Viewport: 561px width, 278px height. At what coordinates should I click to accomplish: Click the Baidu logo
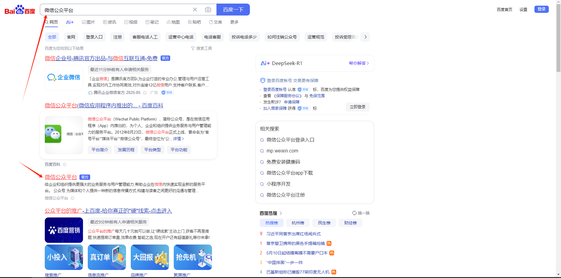tap(19, 10)
